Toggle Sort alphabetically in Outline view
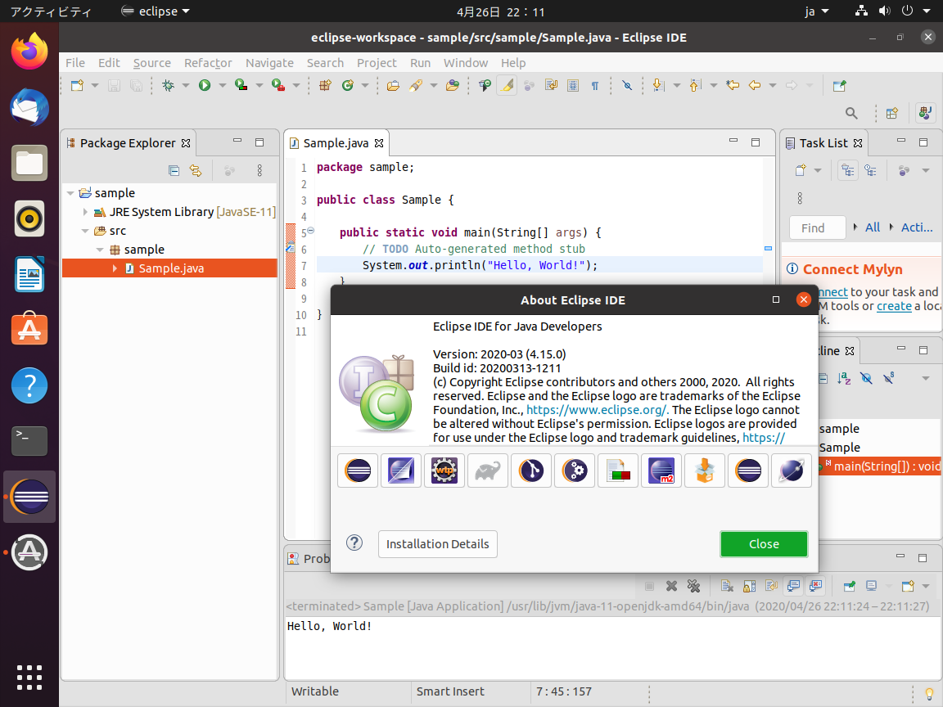This screenshot has height=707, width=943. point(844,378)
